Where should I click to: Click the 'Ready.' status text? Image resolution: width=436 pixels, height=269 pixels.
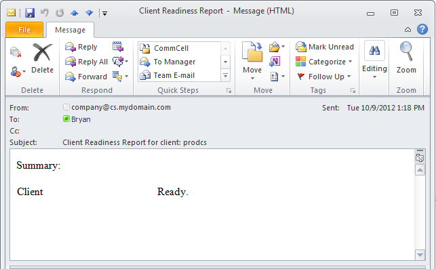173,192
